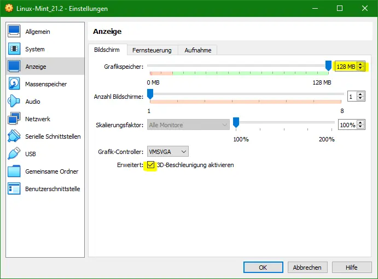
Task: Increase Skalierungsfaktor with the up arrow
Action: coord(360,122)
